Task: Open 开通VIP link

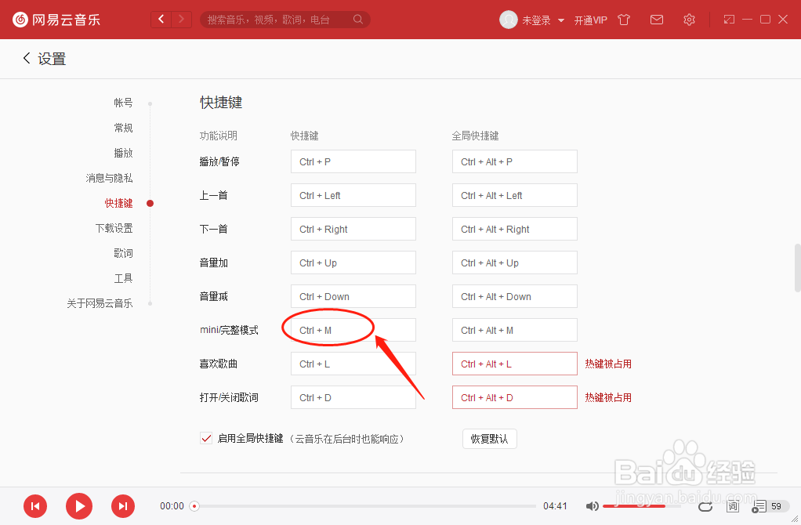Action: [591, 19]
